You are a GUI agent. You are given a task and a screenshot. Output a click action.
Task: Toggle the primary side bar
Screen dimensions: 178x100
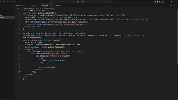pyautogui.click(x=158, y=2)
